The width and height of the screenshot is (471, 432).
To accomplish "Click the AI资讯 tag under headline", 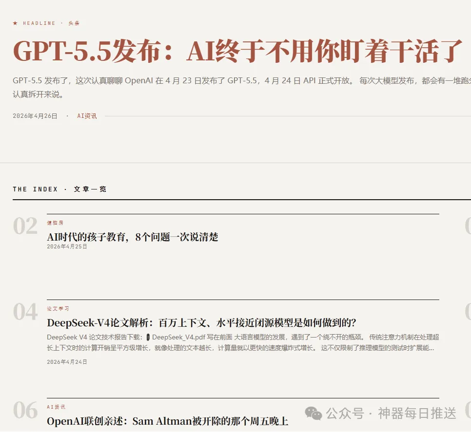I will 87,116.
